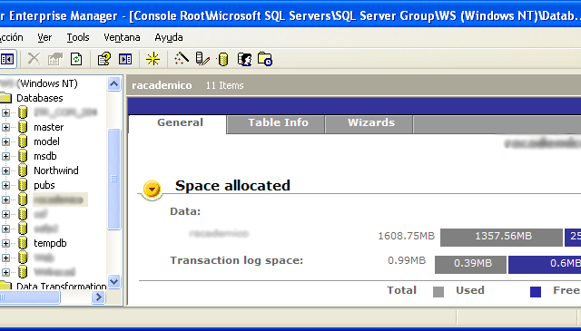Select the msdb database

tap(45, 156)
